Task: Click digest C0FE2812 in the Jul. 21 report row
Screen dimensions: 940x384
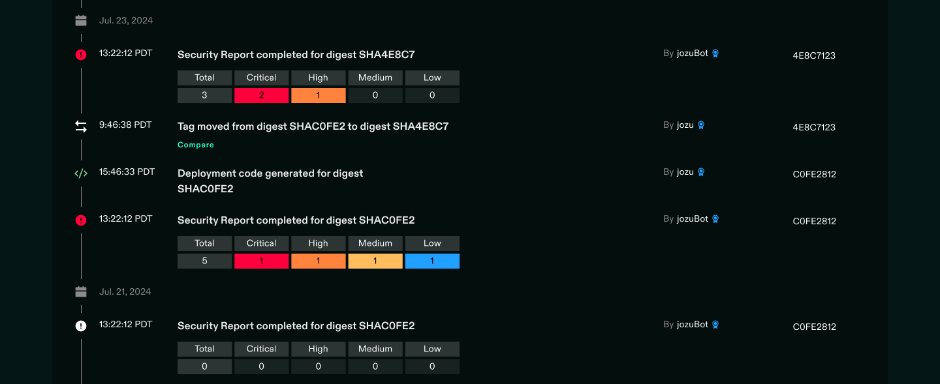Action: coord(814,327)
